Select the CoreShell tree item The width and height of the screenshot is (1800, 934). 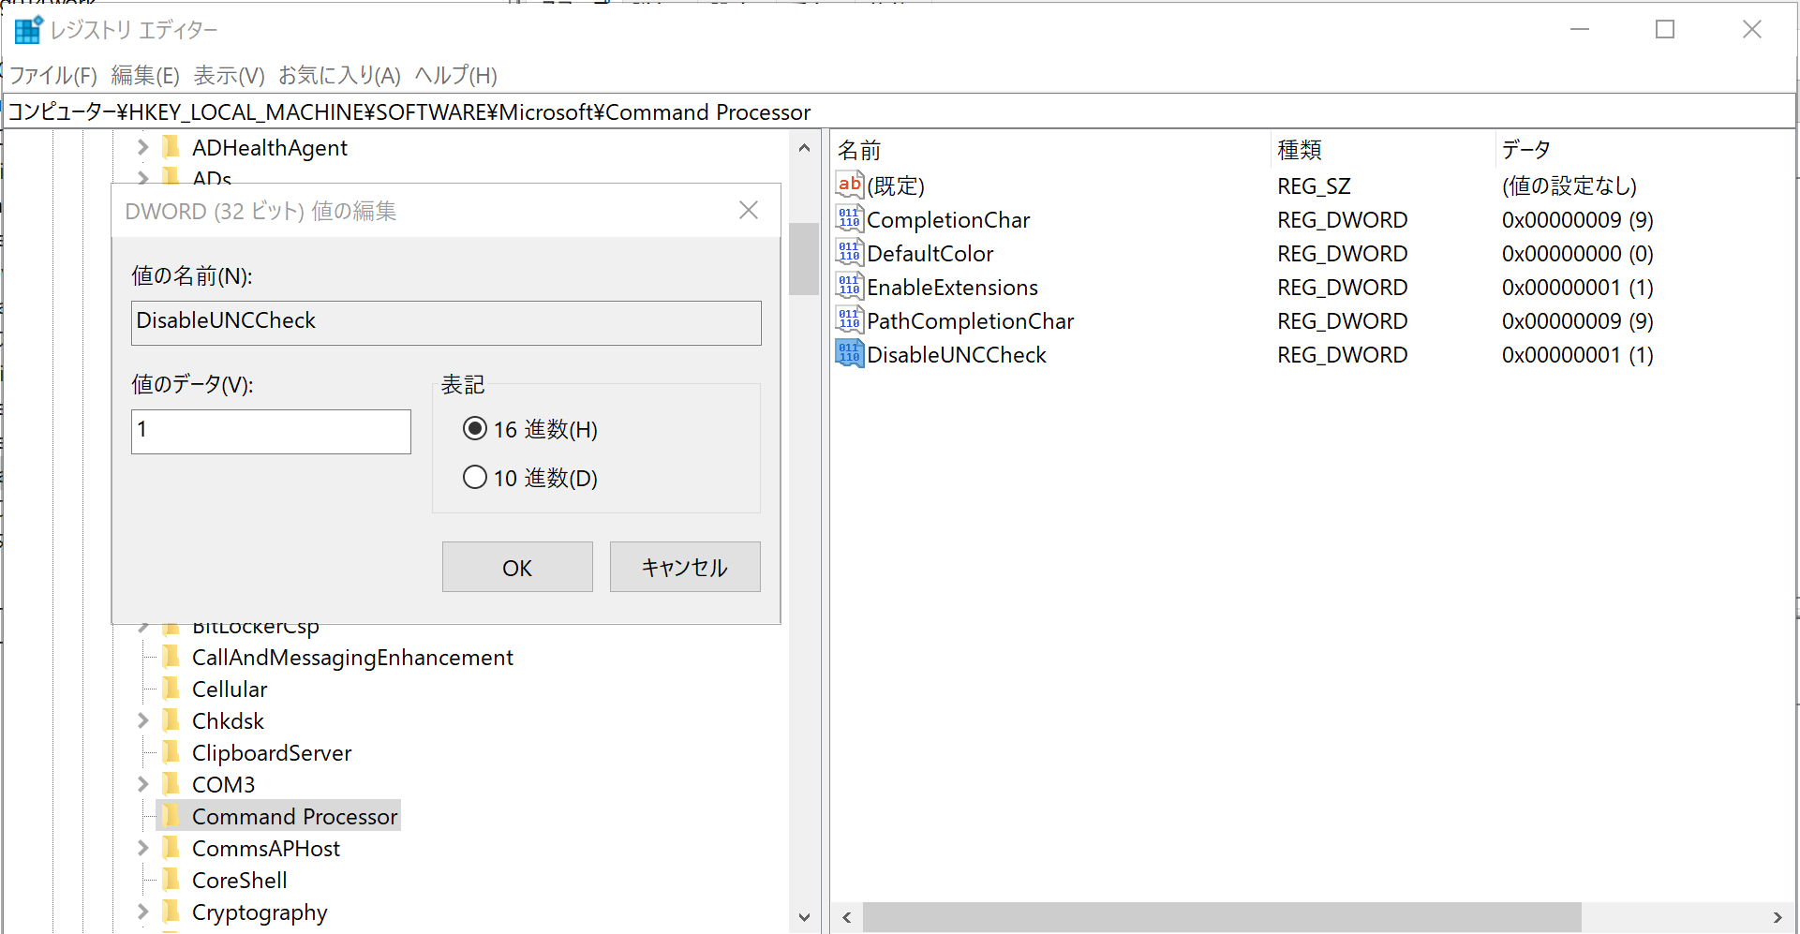pyautogui.click(x=240, y=881)
